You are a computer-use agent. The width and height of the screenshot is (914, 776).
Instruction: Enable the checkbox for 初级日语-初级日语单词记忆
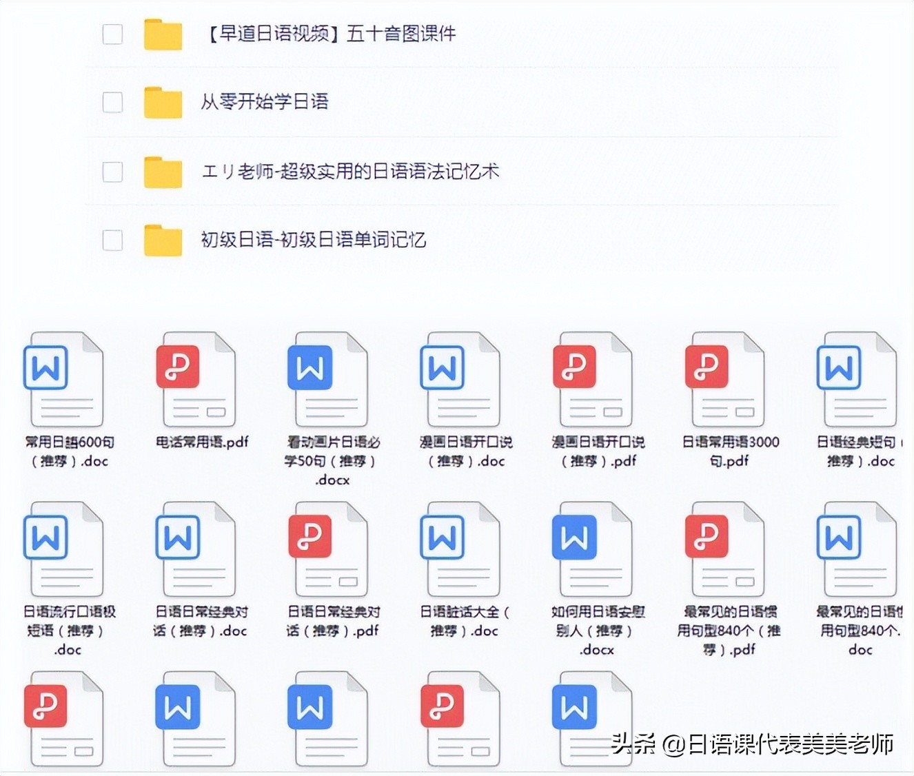(x=112, y=241)
